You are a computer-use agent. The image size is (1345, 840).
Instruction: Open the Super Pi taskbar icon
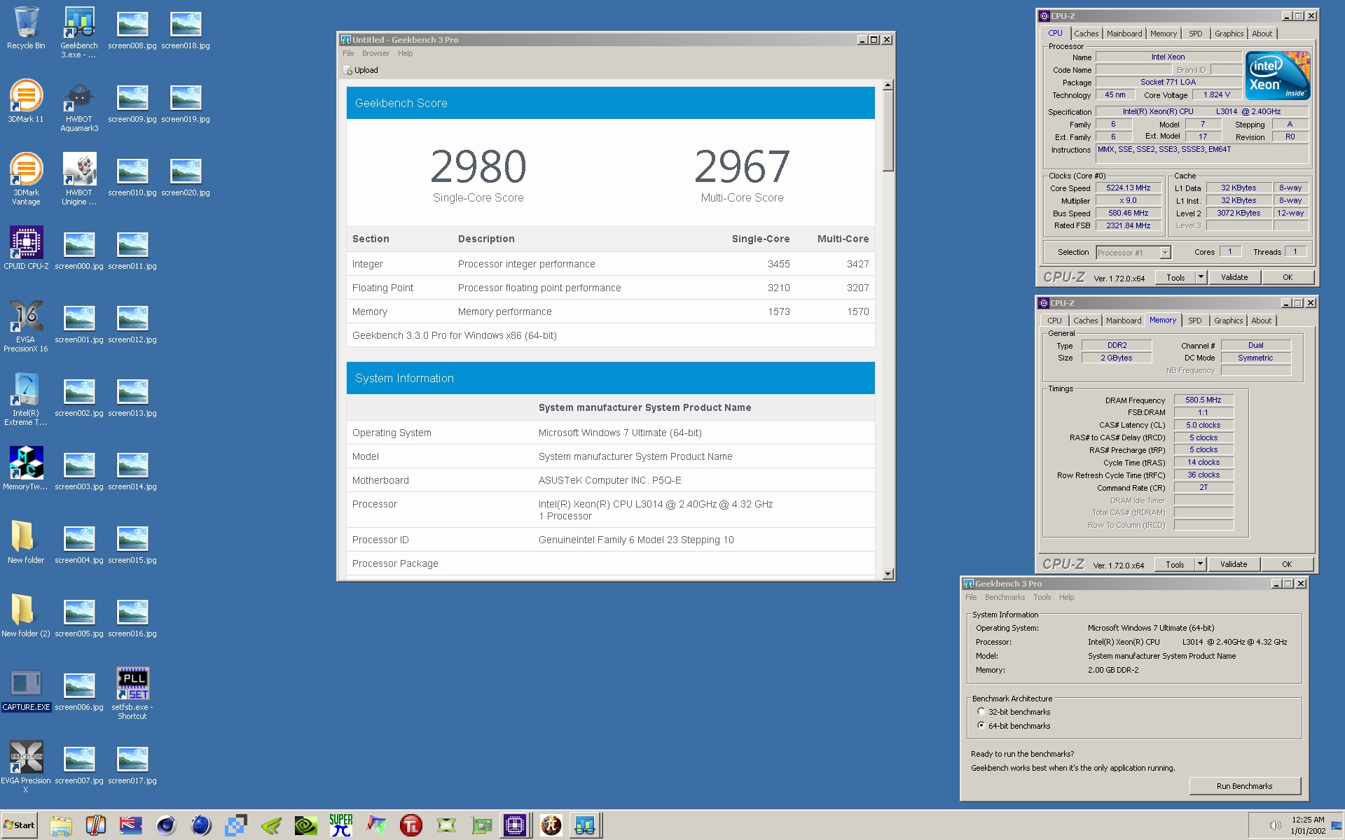[341, 825]
